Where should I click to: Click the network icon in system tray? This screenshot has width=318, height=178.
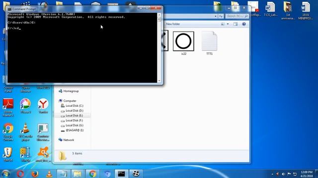click(x=295, y=174)
